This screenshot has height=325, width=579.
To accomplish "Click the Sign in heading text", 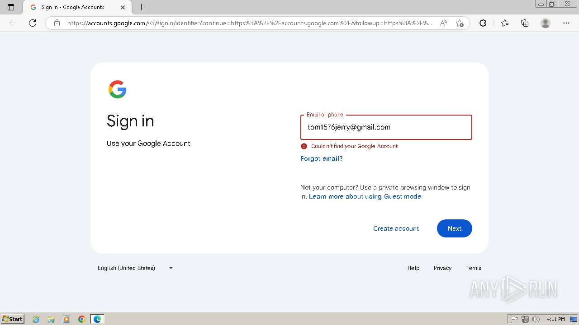I will [130, 121].
